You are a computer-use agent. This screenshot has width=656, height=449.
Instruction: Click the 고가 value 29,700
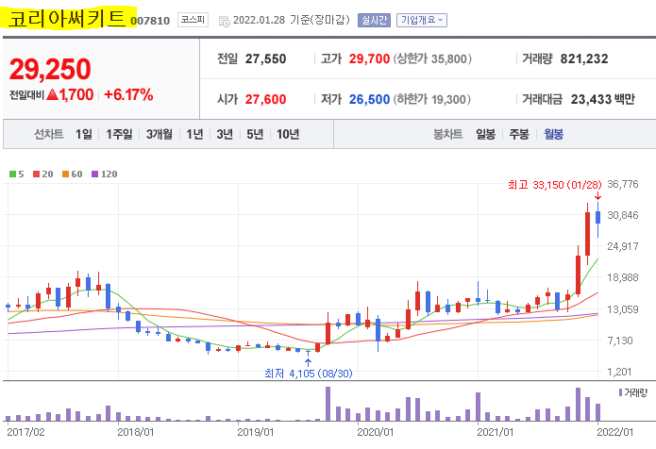tap(369, 58)
